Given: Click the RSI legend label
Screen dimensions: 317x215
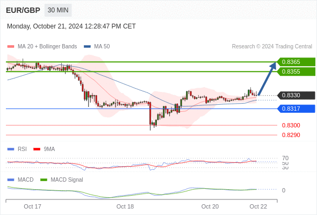Looking at the screenshot, I should point(22,149).
